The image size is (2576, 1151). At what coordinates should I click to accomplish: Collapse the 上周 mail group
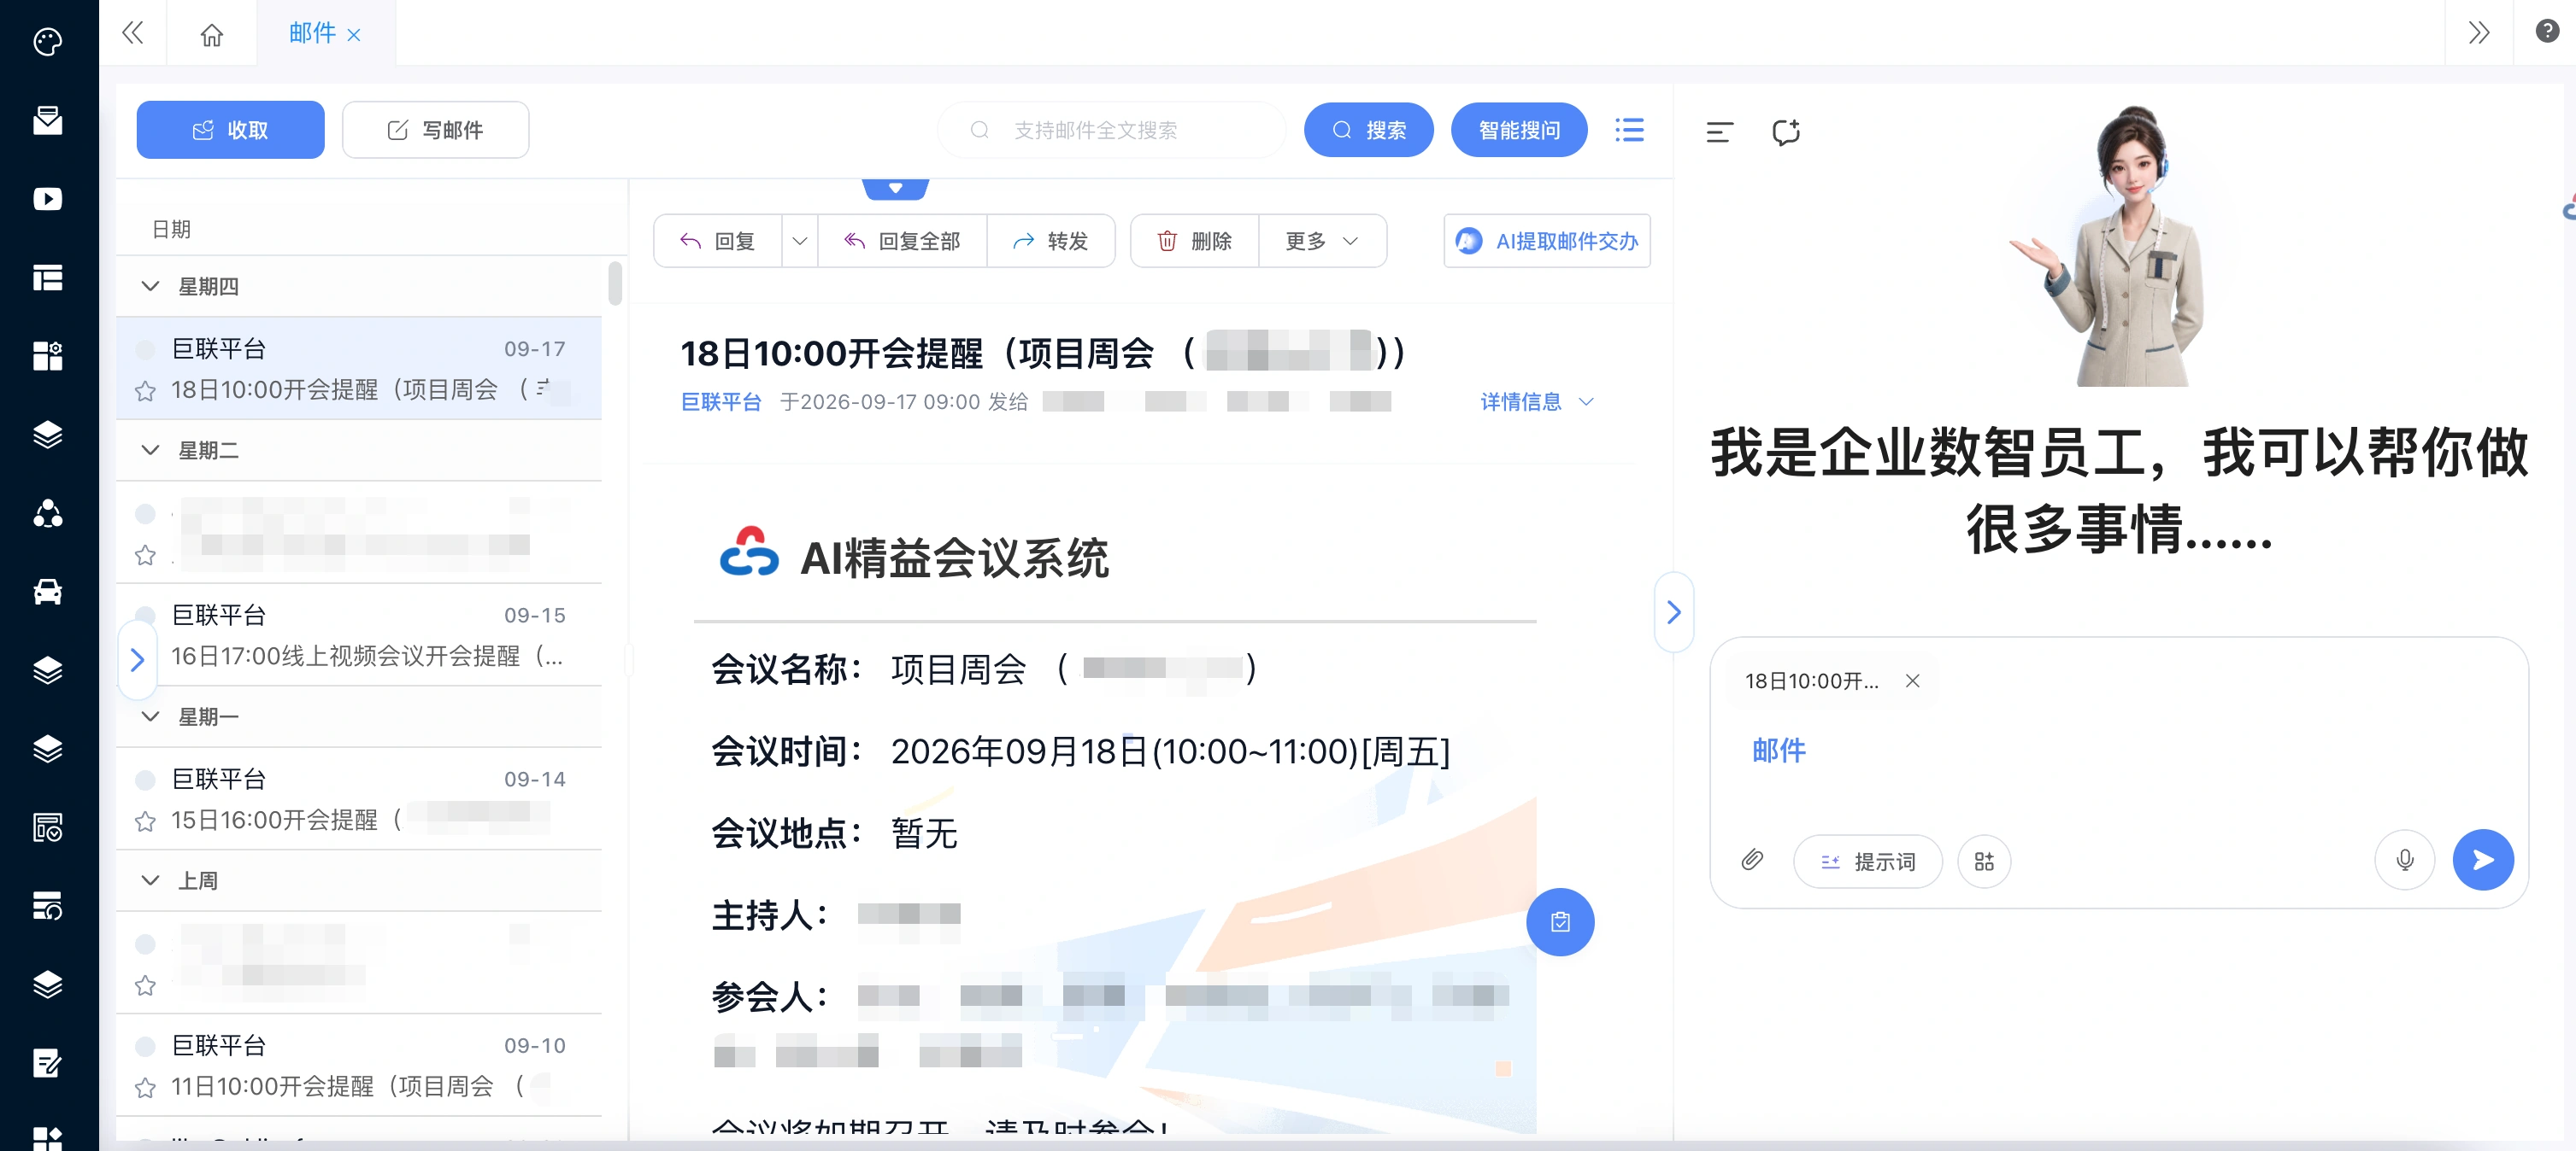pos(150,880)
